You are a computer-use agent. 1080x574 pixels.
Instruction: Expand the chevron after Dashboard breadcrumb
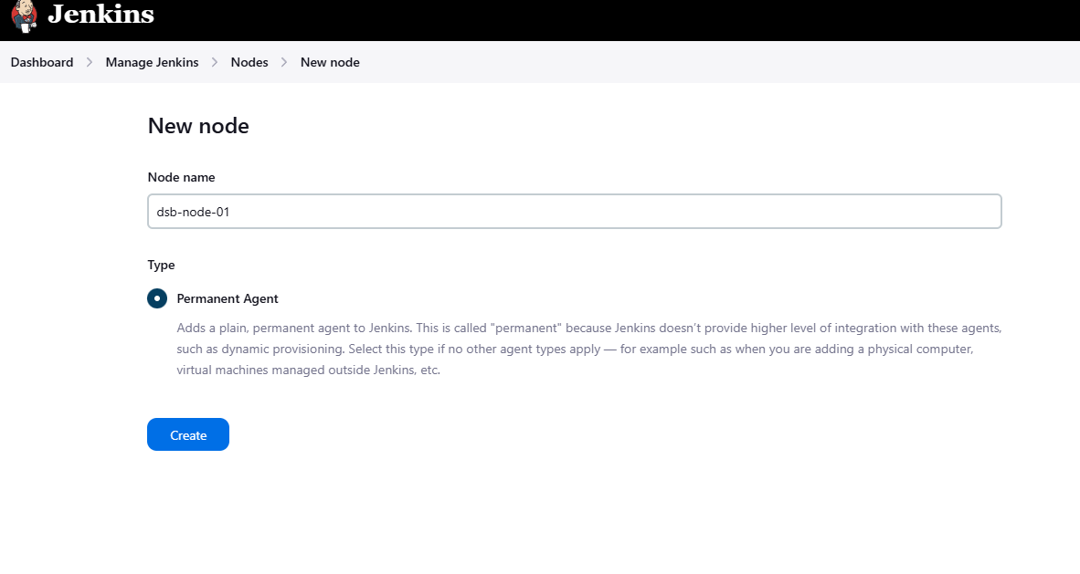[x=90, y=63]
